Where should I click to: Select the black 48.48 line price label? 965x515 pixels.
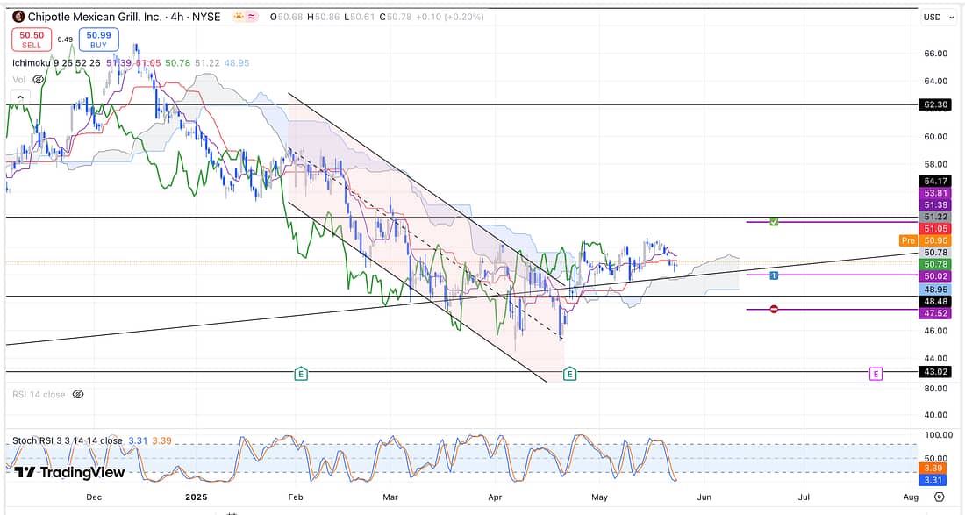[935, 302]
